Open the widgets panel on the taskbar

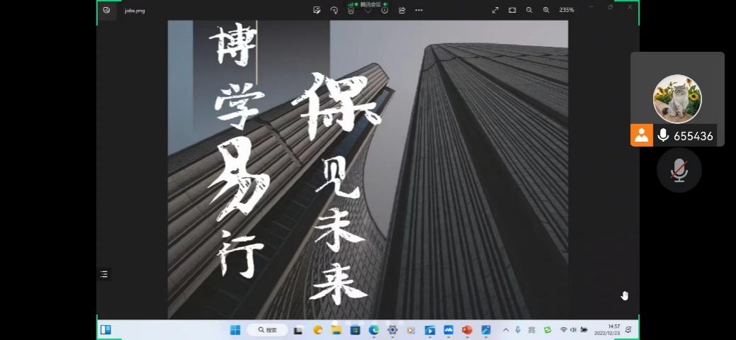106,329
